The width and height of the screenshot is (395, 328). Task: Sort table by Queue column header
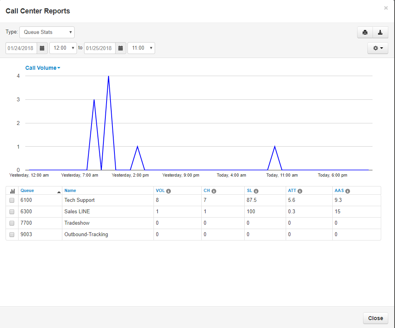[27, 190]
